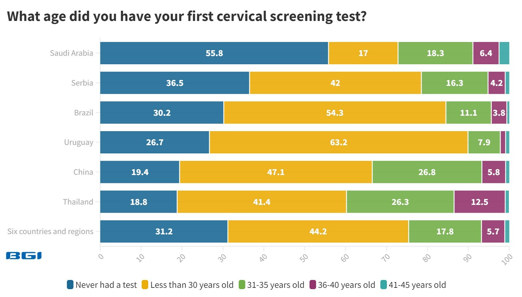Select Thailand's 12.5 purple bar segment

coord(479,202)
